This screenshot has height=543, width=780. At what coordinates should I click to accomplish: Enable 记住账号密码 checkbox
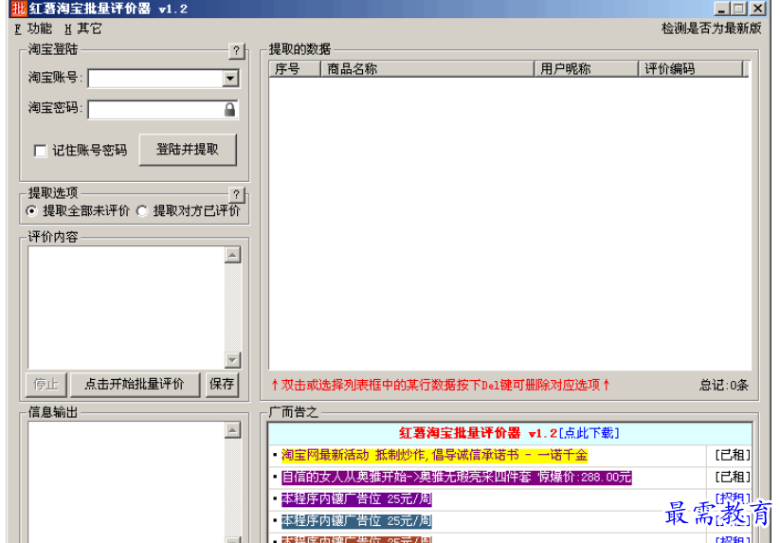point(41,150)
